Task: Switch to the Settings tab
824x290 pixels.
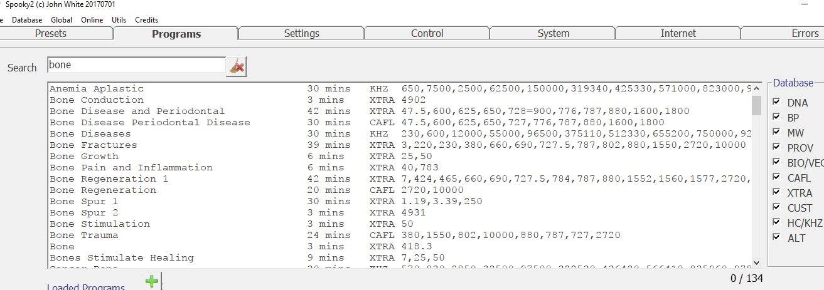Action: click(302, 33)
